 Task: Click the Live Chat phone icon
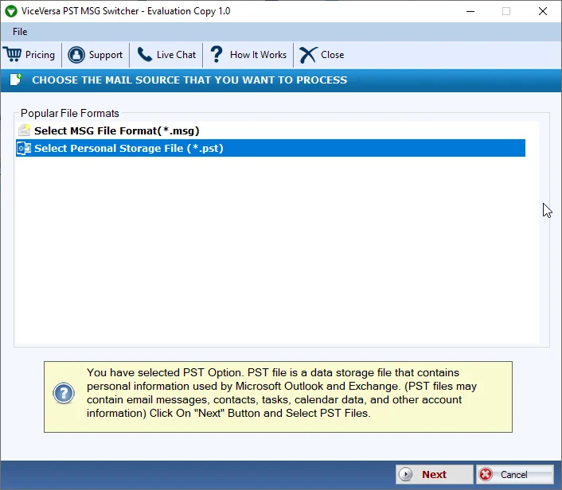coord(145,54)
